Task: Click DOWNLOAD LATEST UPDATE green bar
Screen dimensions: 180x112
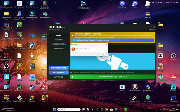Action: click(x=112, y=77)
